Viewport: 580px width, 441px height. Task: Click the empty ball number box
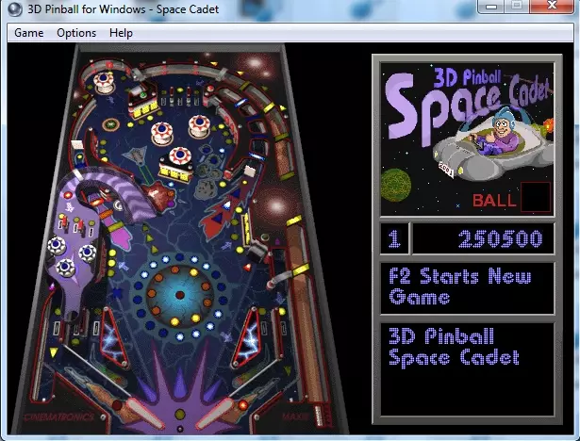[x=536, y=197]
